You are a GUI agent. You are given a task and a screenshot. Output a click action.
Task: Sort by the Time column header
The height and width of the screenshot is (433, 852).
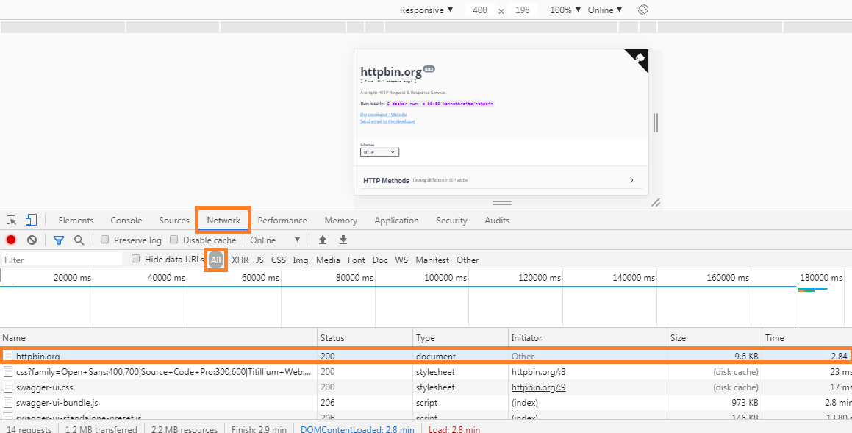point(807,338)
